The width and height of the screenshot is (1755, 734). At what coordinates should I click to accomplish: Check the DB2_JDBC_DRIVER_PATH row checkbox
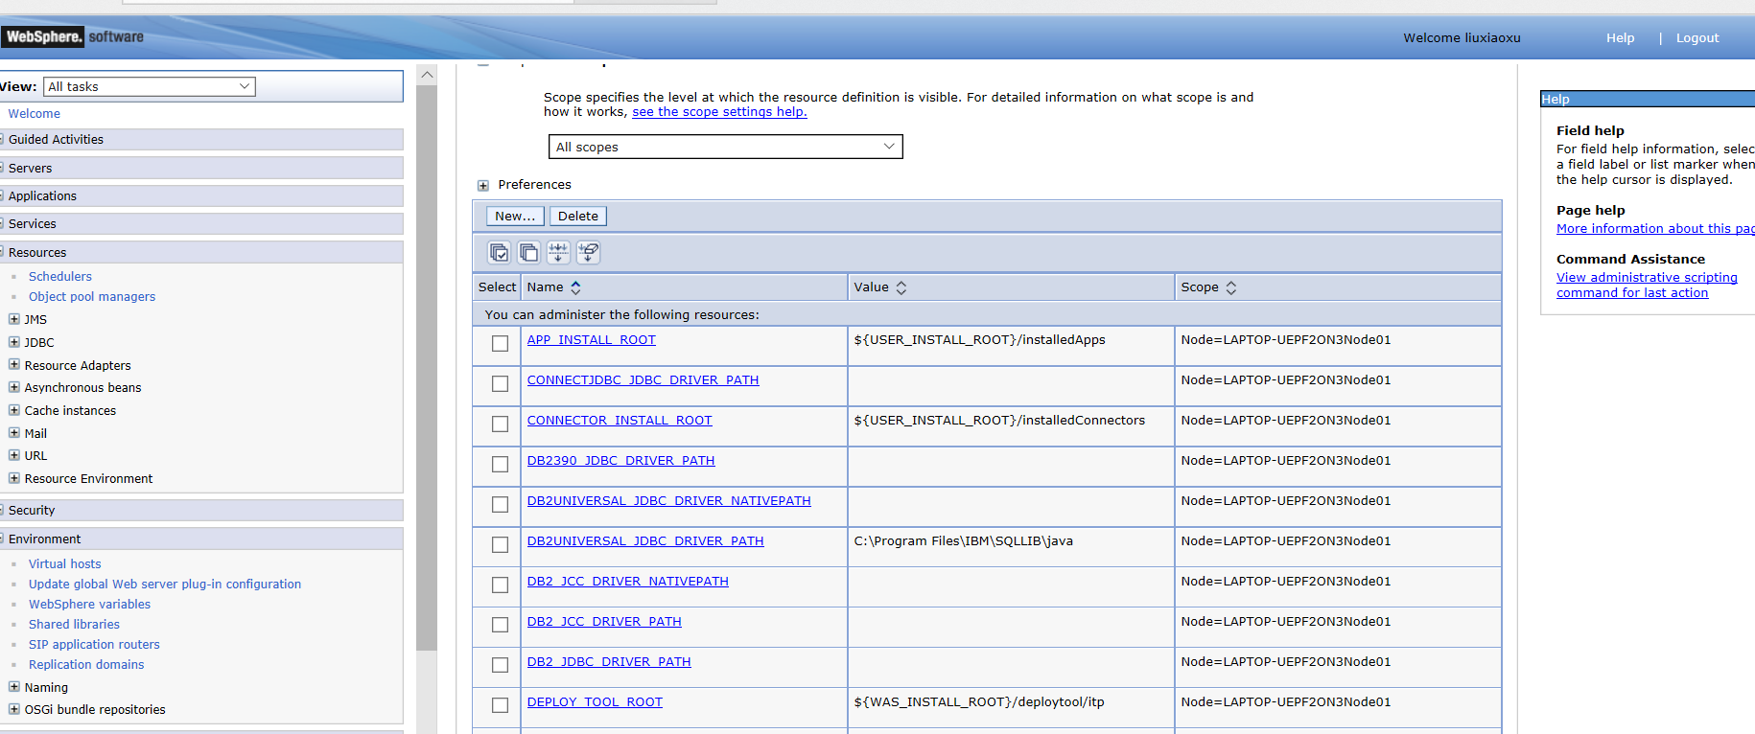[x=500, y=665]
